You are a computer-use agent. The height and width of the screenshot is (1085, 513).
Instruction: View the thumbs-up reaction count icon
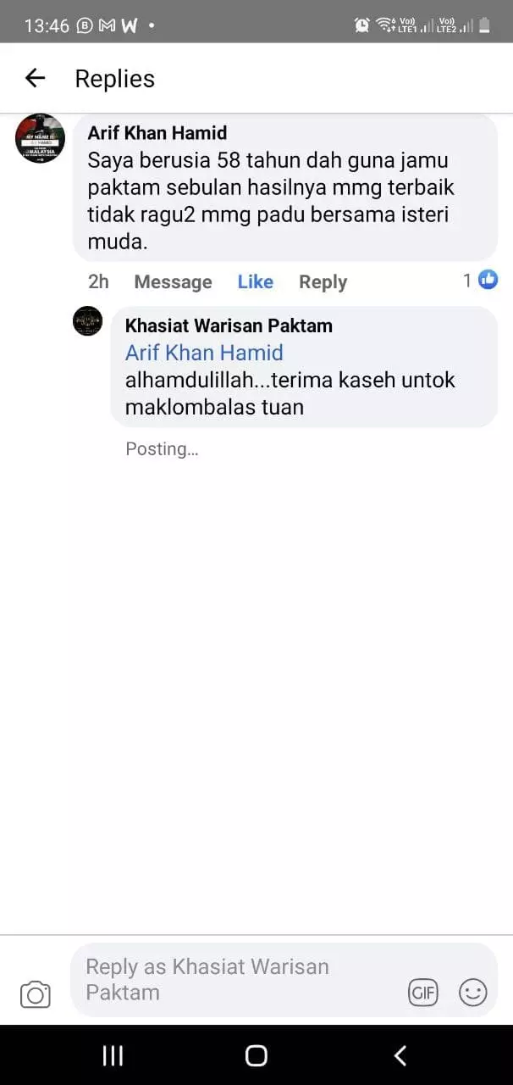[488, 280]
